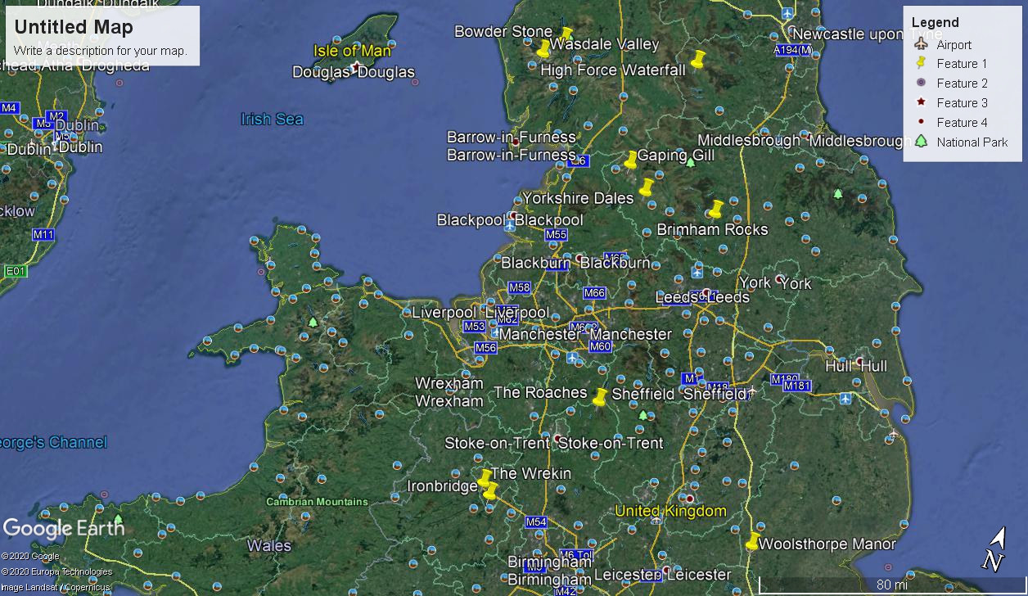Select the Gaping Gill yellow pushpin
1028x596 pixels.
(631, 160)
